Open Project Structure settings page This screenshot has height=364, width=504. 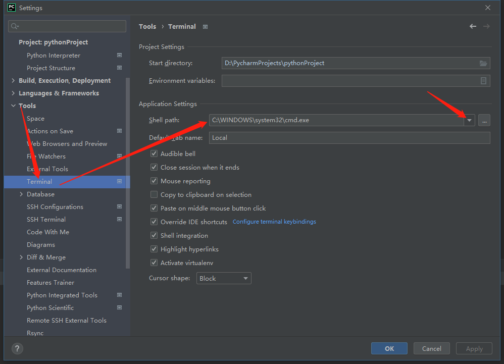pos(51,68)
